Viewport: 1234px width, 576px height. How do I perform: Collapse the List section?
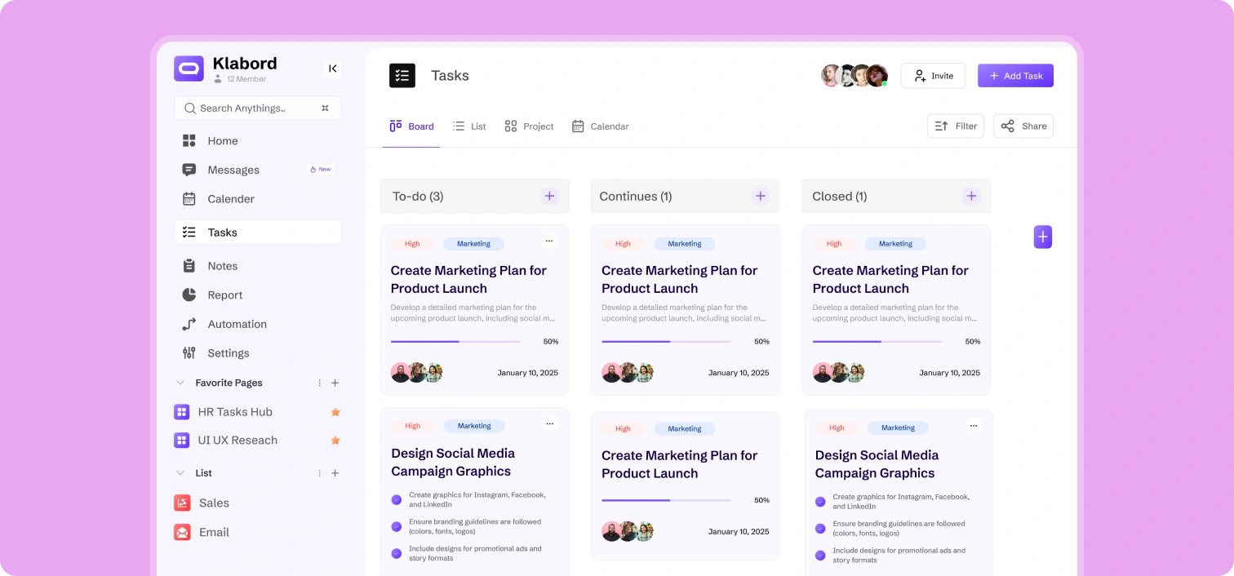click(180, 472)
